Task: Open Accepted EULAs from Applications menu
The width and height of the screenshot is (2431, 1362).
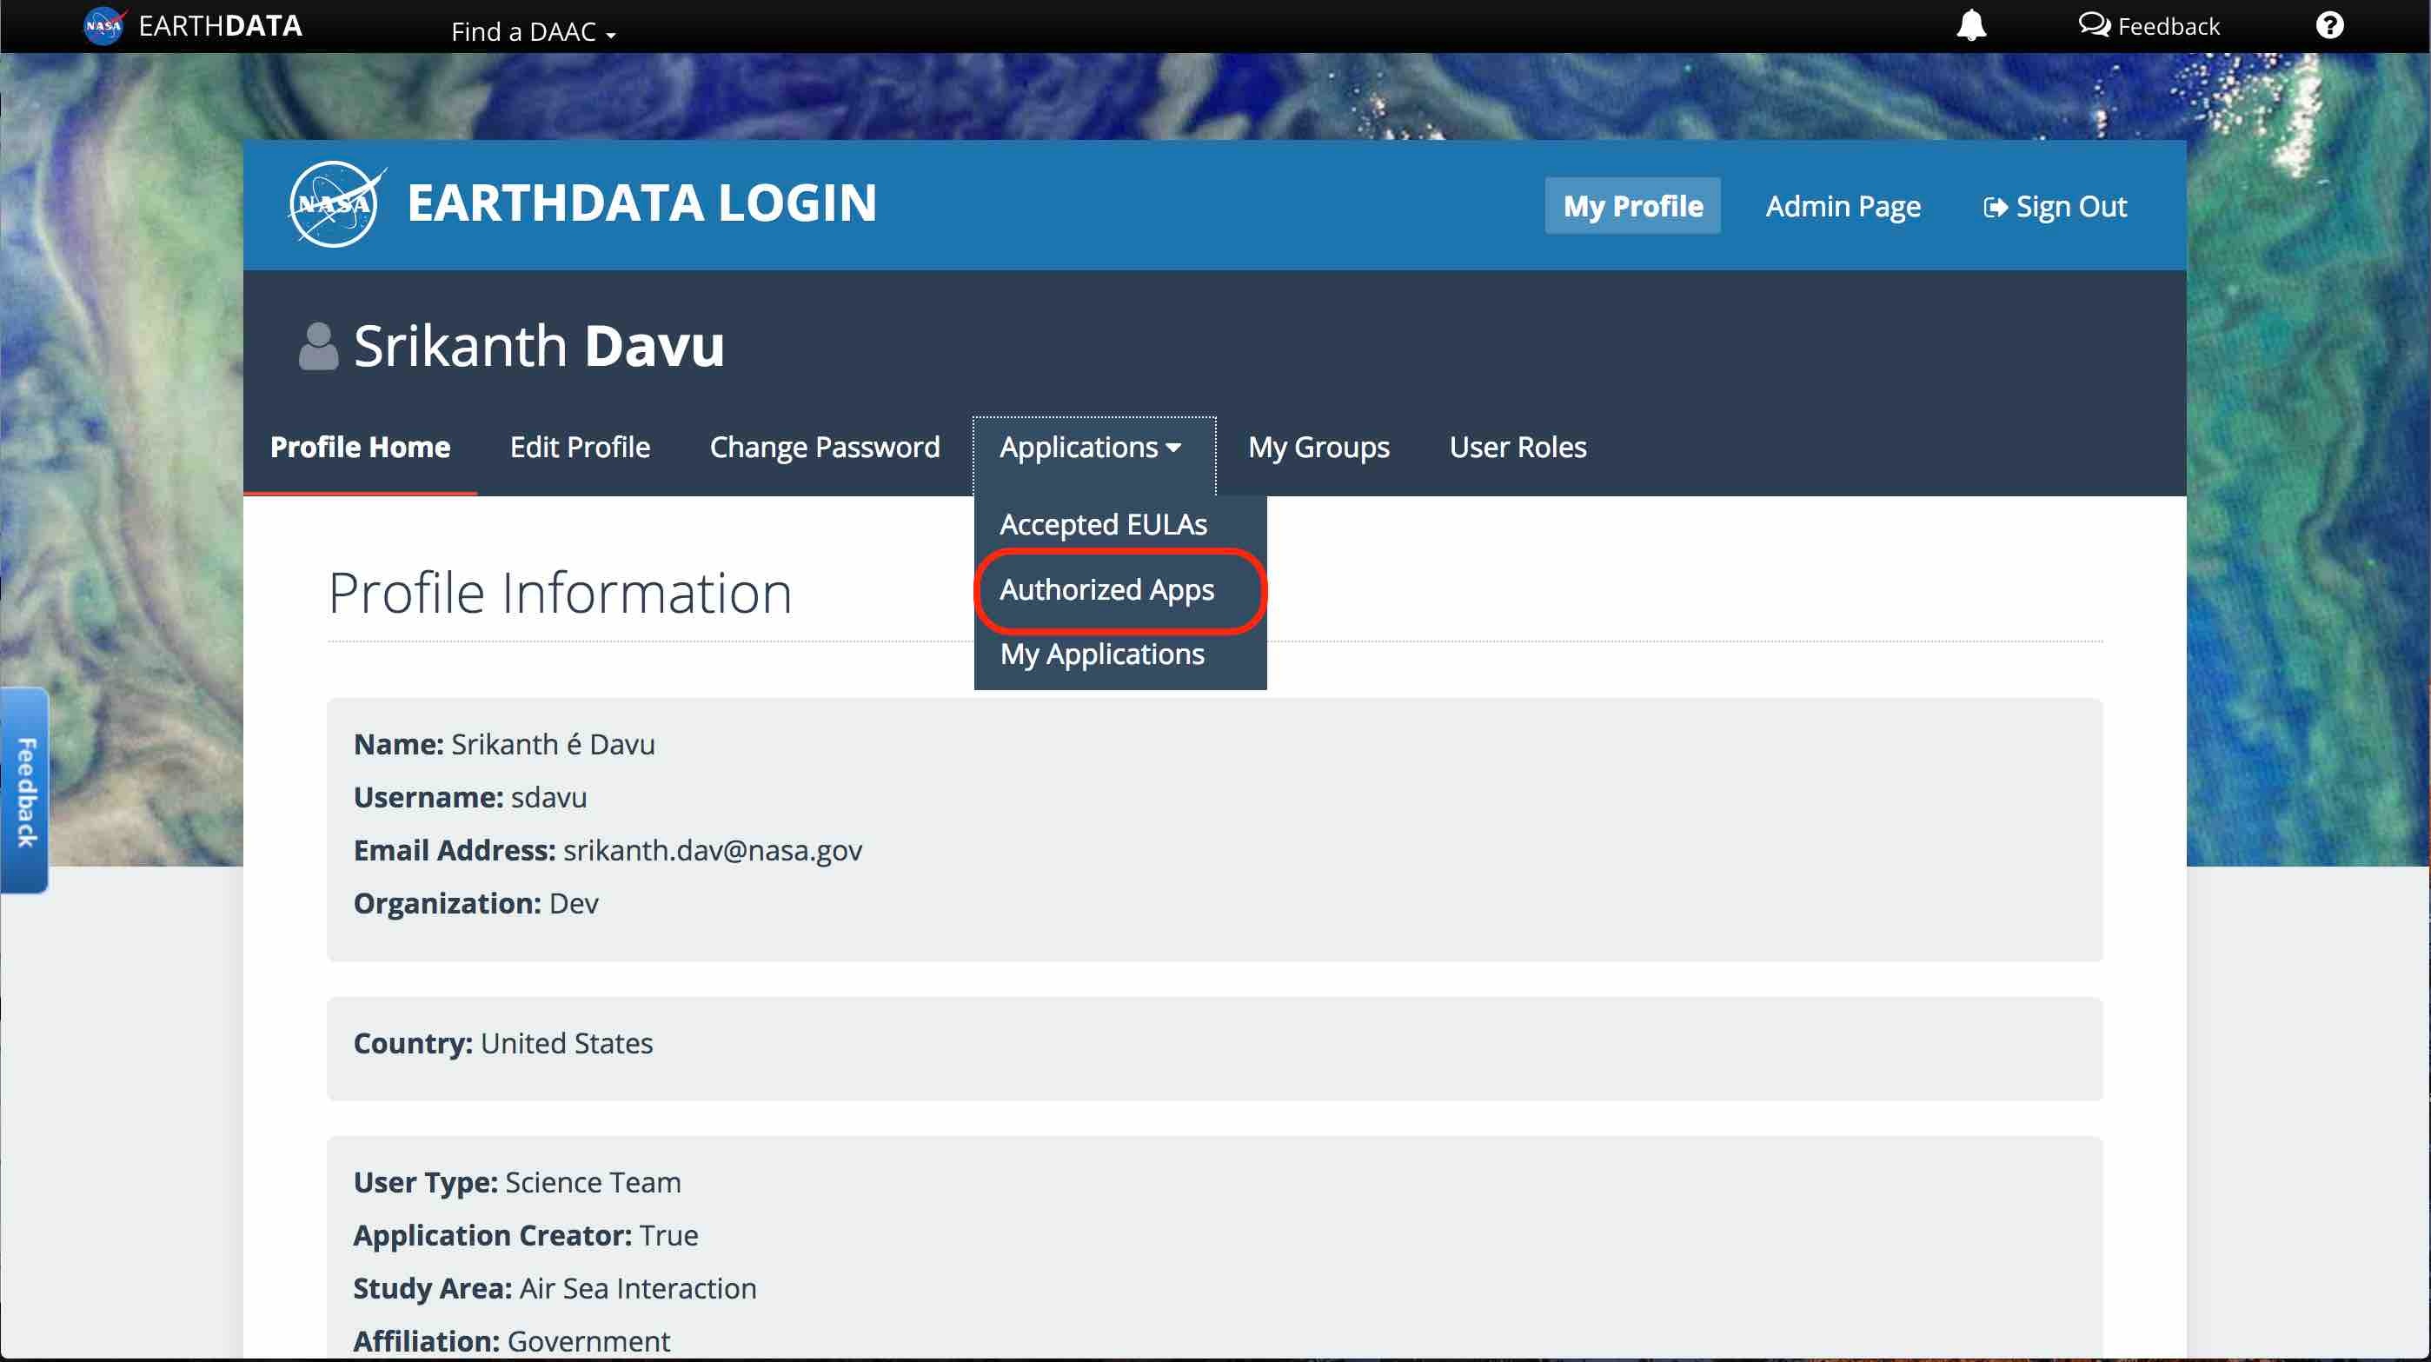Action: tap(1103, 524)
